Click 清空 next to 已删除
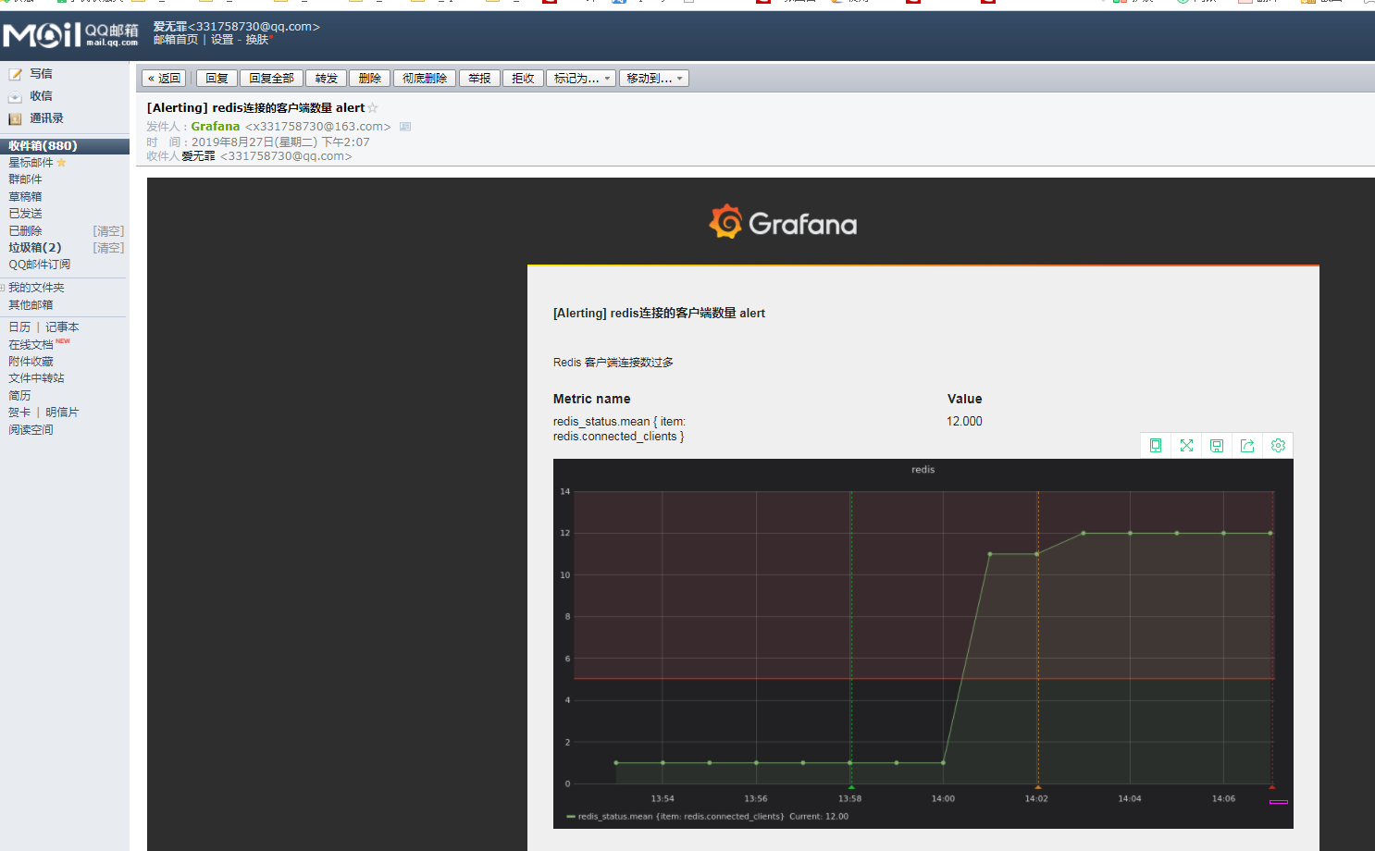 108,231
